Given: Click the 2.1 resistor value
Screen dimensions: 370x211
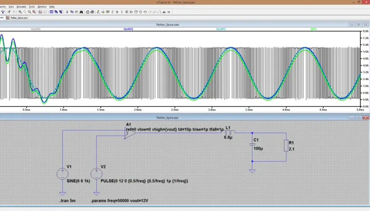Looking at the screenshot, I should [292, 149].
